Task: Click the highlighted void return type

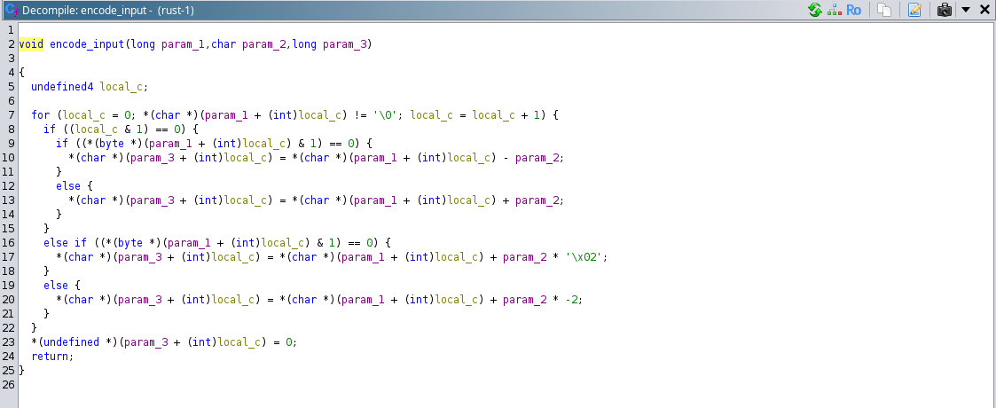Action: tap(31, 44)
